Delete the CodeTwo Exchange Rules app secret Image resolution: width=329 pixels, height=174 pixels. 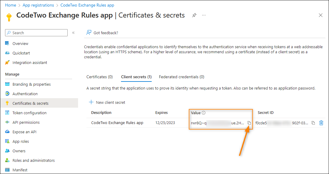click(321, 123)
